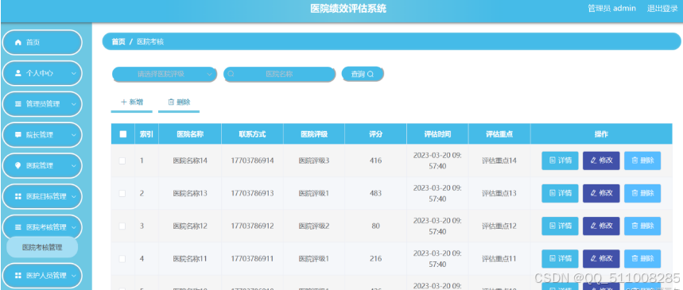Click the 首页 breadcrumb link
The height and width of the screenshot is (290, 683).
(x=118, y=42)
